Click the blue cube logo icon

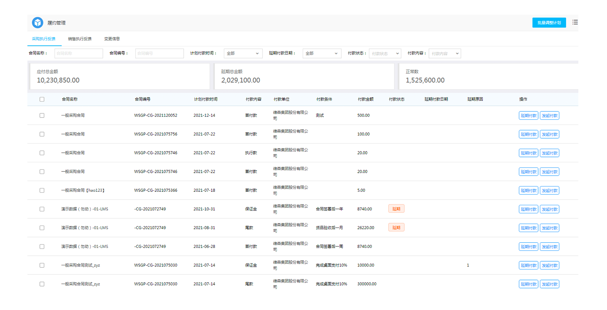[37, 22]
